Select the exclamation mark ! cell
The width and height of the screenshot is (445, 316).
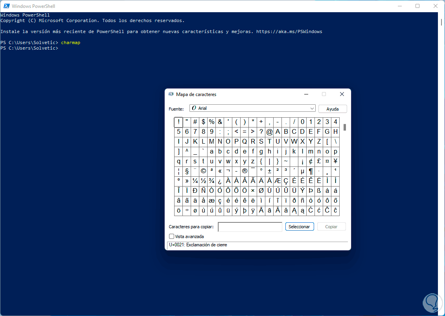[x=178, y=122]
